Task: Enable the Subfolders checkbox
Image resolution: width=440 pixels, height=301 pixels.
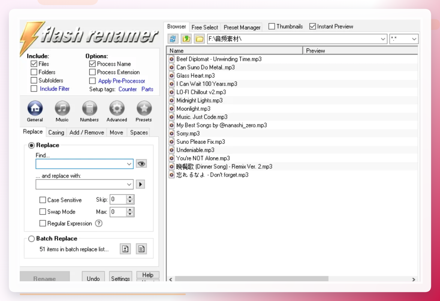Action: 34,80
